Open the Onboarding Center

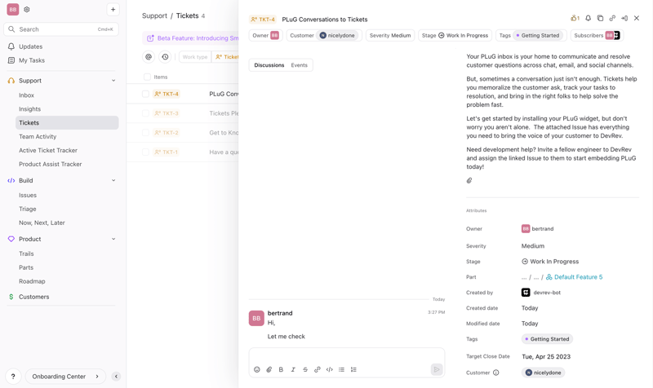tap(65, 377)
